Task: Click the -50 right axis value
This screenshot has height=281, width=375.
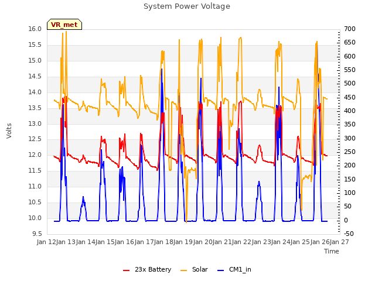Action: coord(349,234)
